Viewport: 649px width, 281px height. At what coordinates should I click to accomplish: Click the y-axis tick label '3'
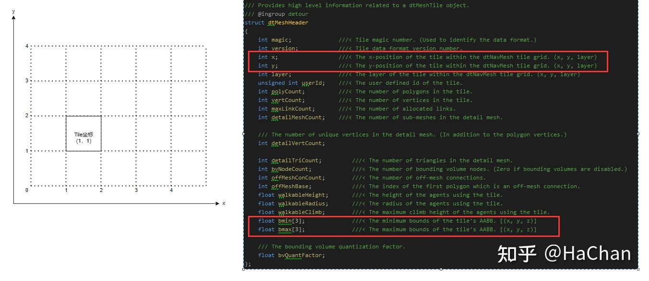27,81
